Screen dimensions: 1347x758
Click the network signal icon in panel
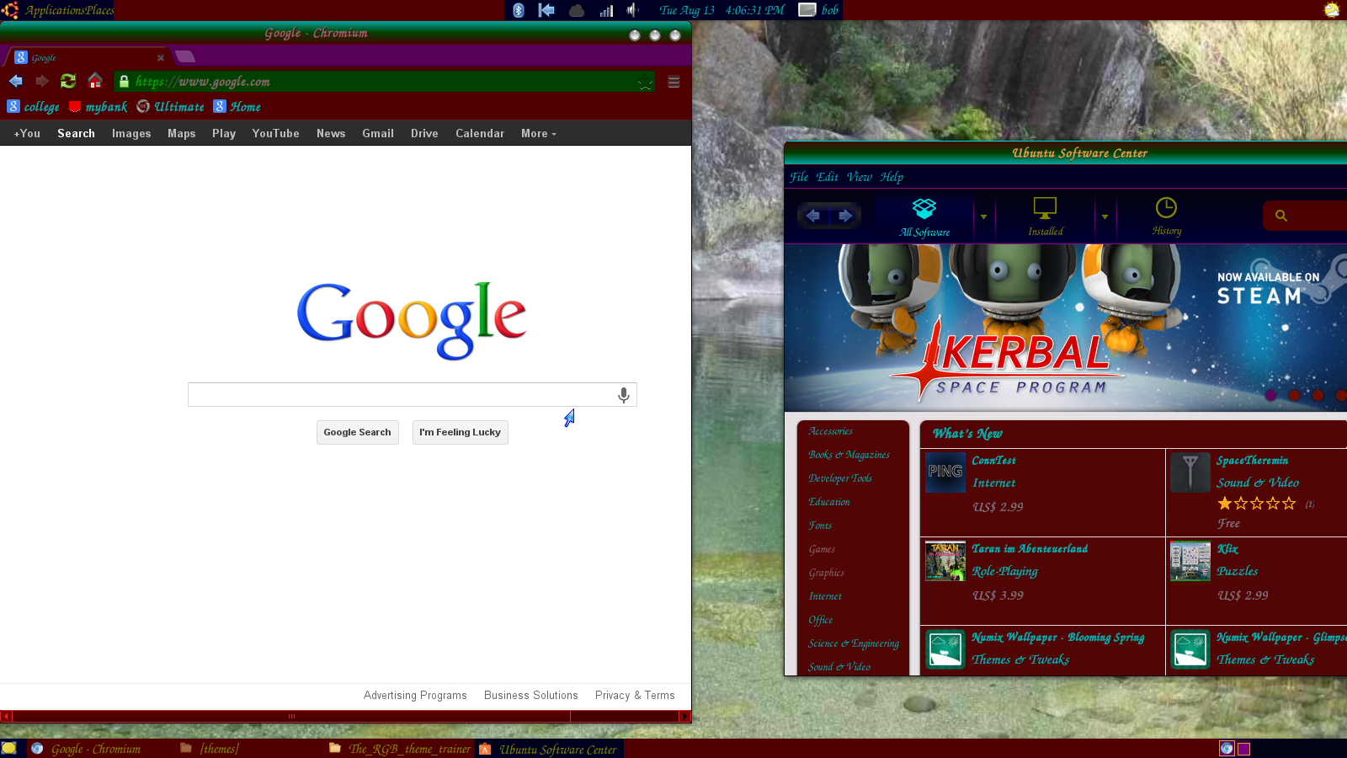(606, 10)
